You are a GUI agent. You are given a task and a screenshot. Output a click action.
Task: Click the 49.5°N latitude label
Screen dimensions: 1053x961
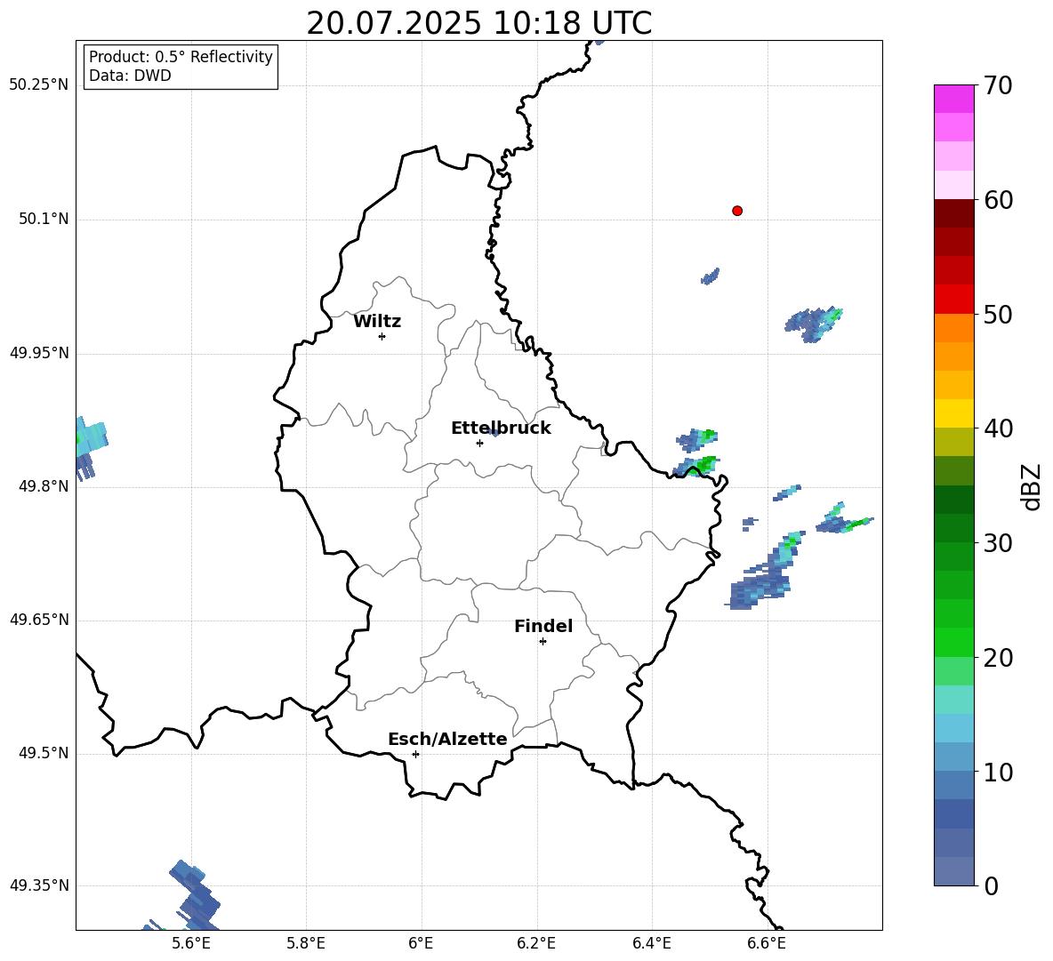[x=43, y=753]
